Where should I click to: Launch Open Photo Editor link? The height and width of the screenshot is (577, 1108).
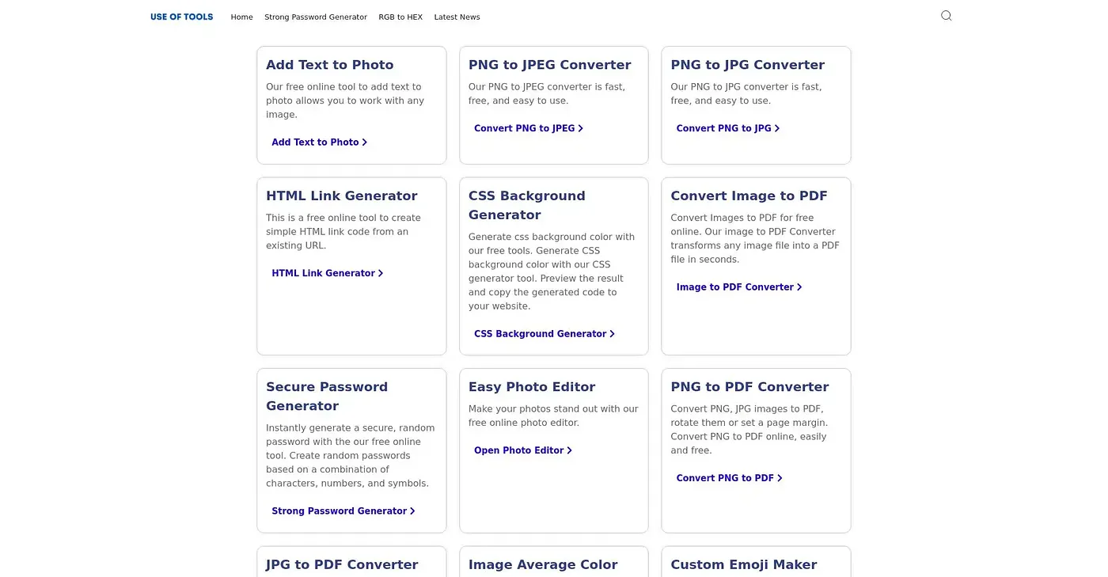522,450
